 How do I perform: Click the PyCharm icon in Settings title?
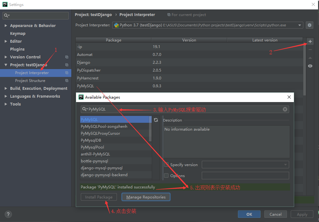coord(5,4)
